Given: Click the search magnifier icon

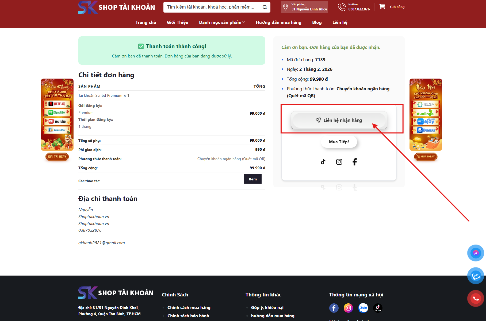Looking at the screenshot, I should [x=265, y=7].
